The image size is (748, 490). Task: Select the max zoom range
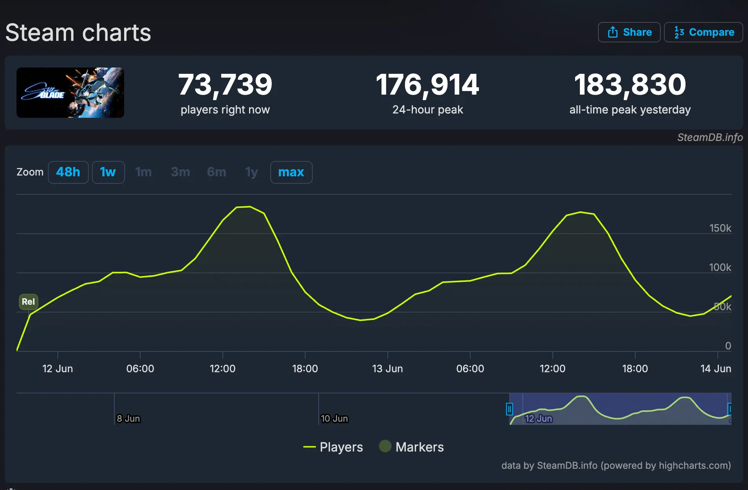[x=291, y=172]
